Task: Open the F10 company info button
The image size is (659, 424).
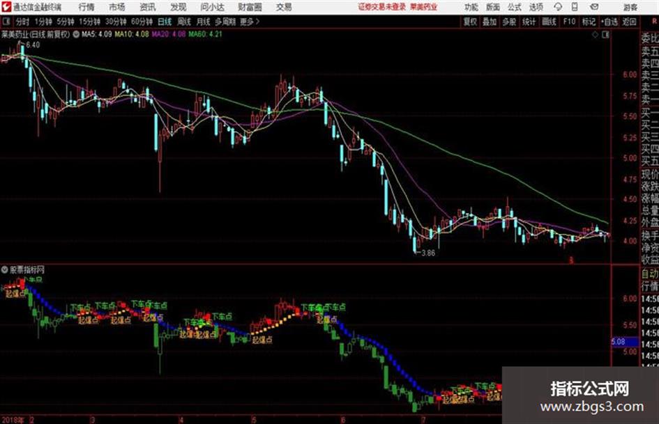Action: coord(569,22)
